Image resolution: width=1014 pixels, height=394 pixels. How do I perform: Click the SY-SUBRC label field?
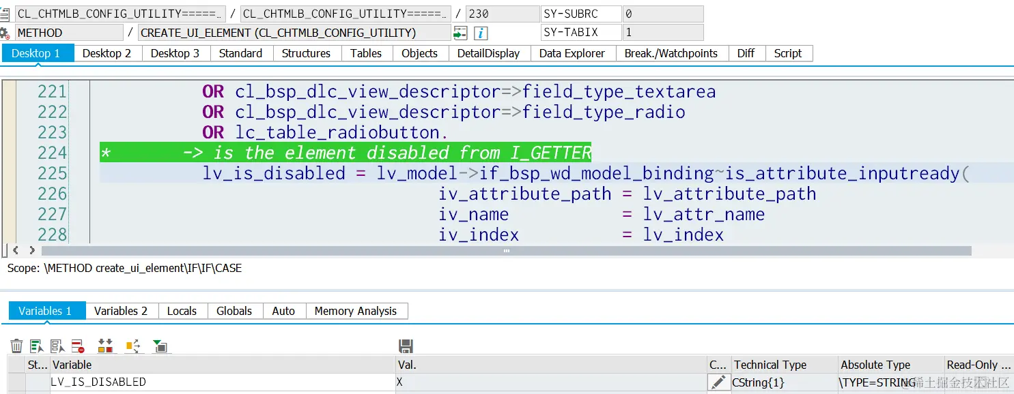click(x=581, y=14)
